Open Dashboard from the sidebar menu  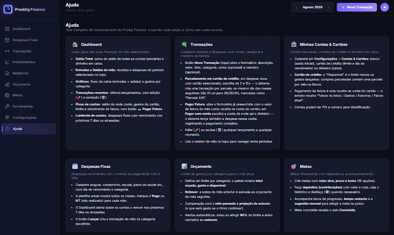29,29
